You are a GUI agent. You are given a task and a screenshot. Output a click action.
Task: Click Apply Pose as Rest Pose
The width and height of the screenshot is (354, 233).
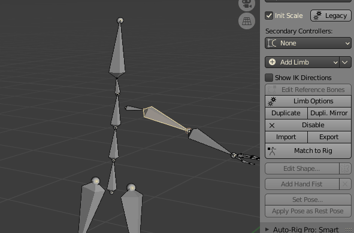pos(308,211)
